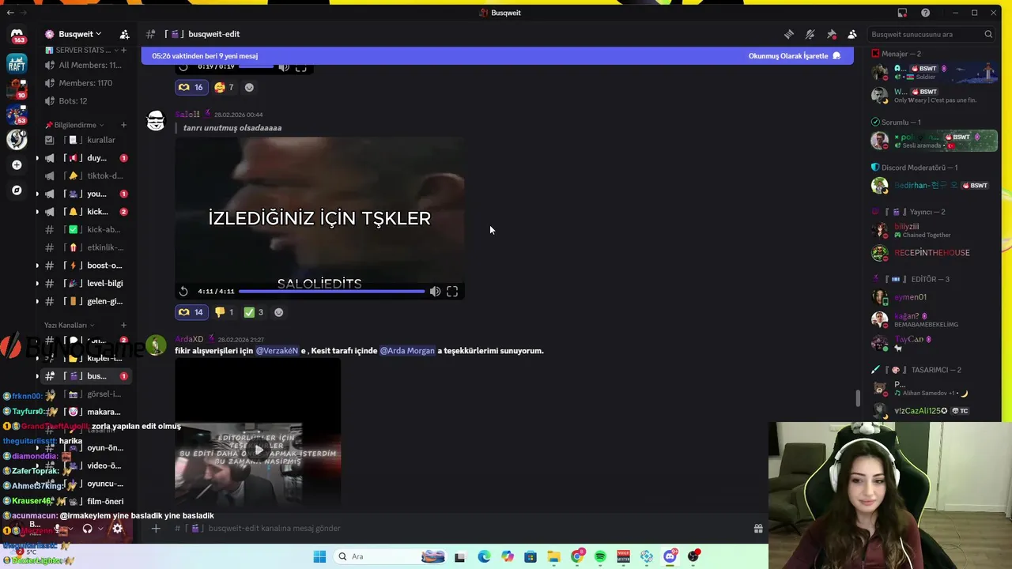Toggle the 7 star-eyes reaction
Image resolution: width=1012 pixels, height=569 pixels.
coord(225,87)
